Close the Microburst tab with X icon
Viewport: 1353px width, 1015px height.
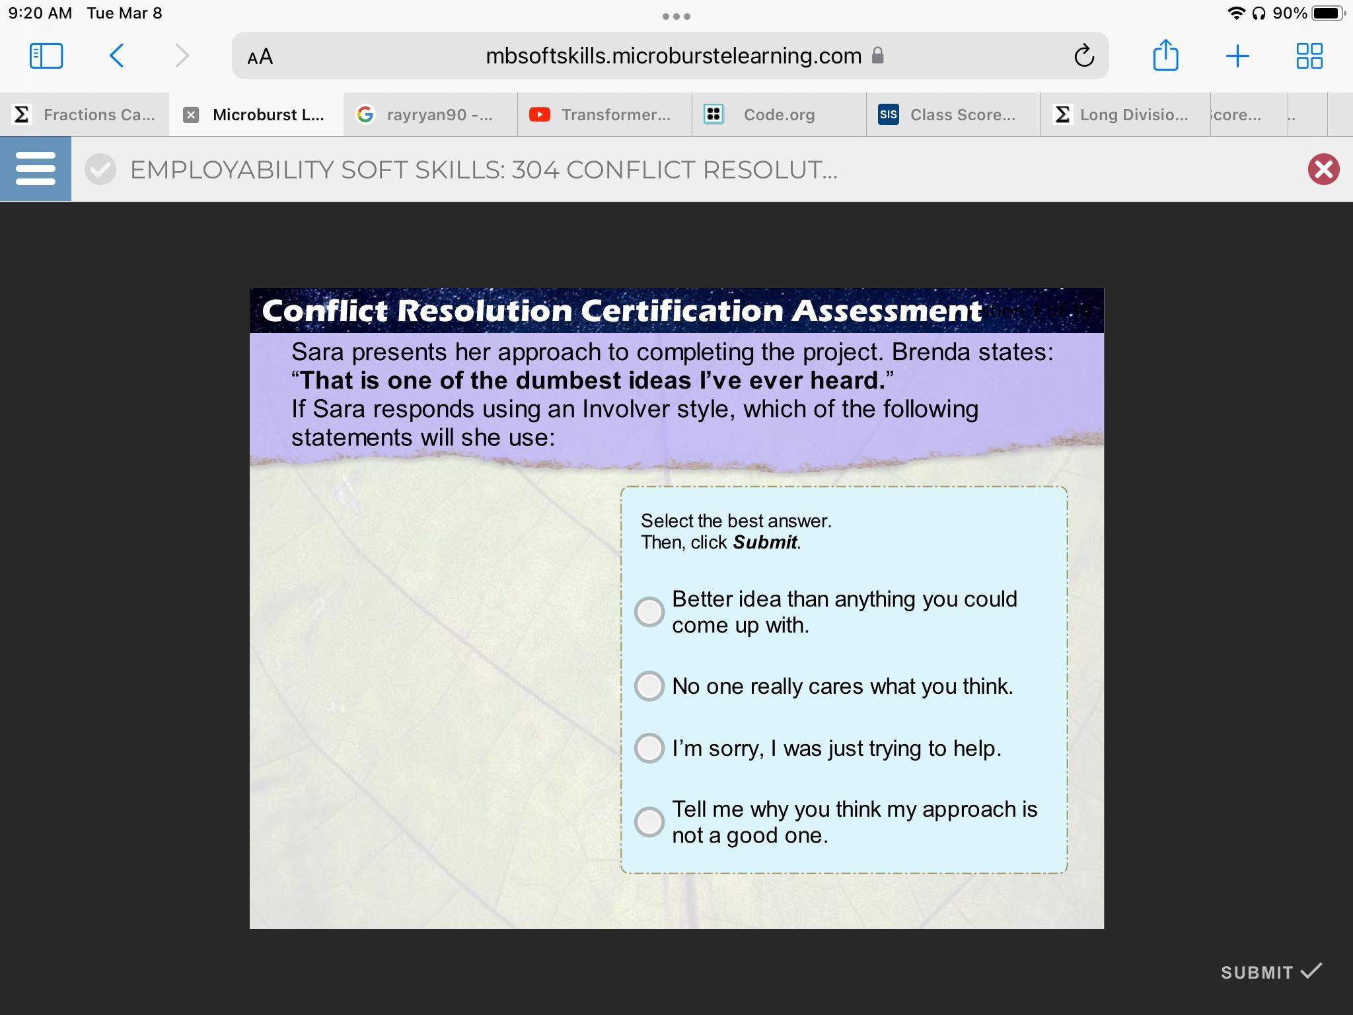[x=191, y=115]
